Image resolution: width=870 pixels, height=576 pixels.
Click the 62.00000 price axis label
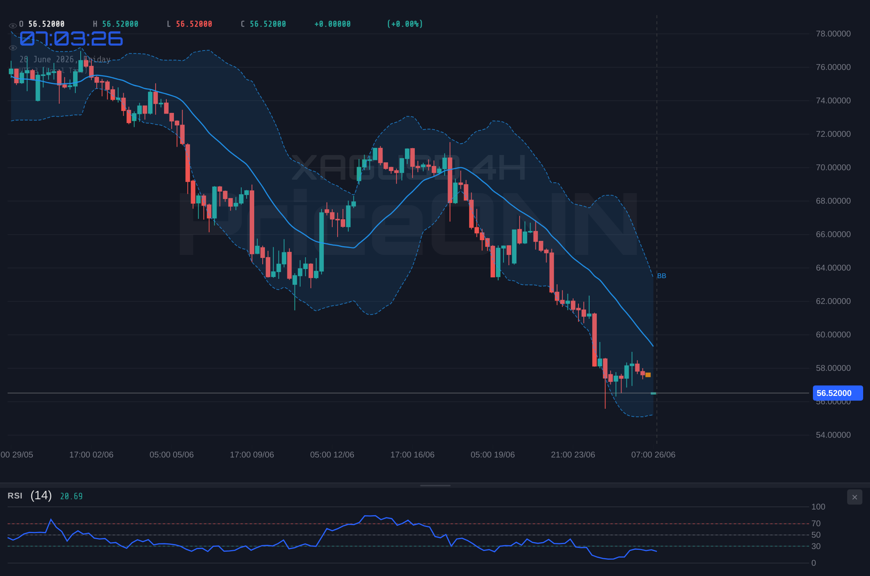(833, 301)
